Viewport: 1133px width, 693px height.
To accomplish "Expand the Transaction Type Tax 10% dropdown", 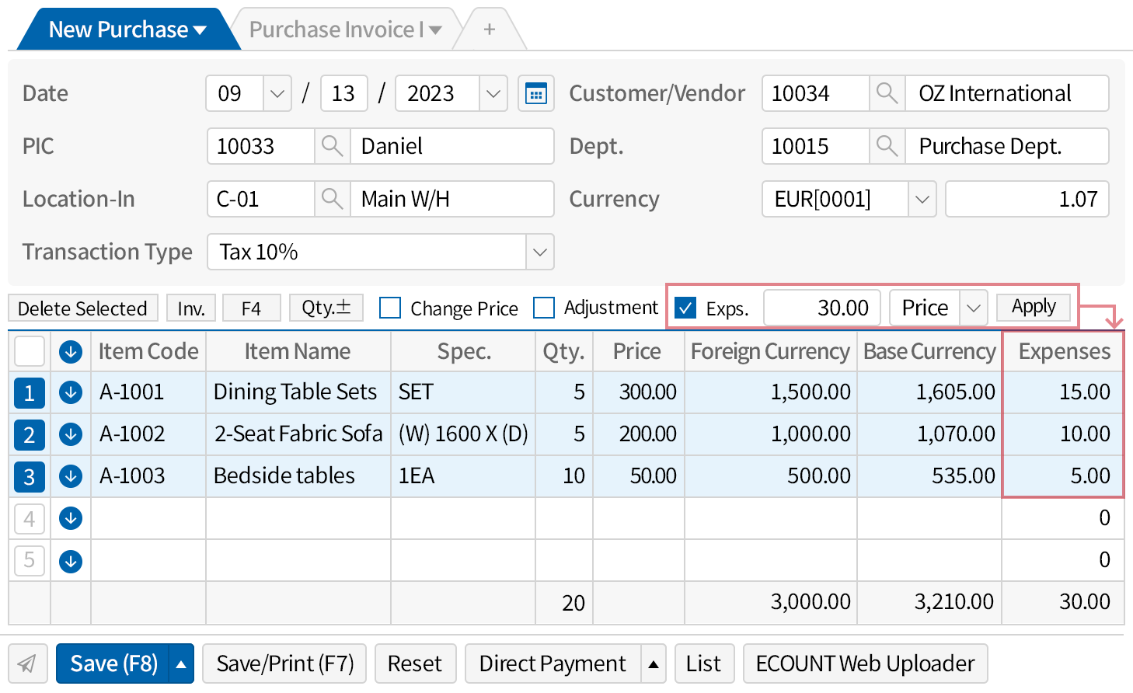I will [x=539, y=252].
